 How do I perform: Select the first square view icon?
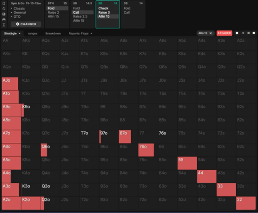click(x=237, y=33)
